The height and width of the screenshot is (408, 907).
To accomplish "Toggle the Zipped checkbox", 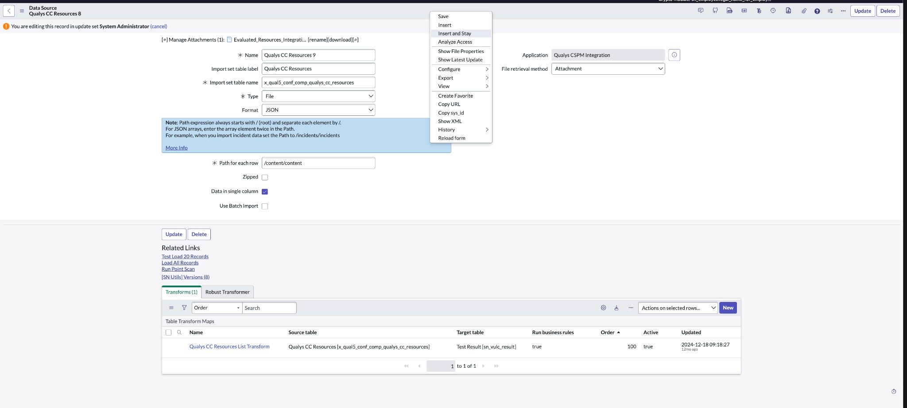I will click(265, 177).
